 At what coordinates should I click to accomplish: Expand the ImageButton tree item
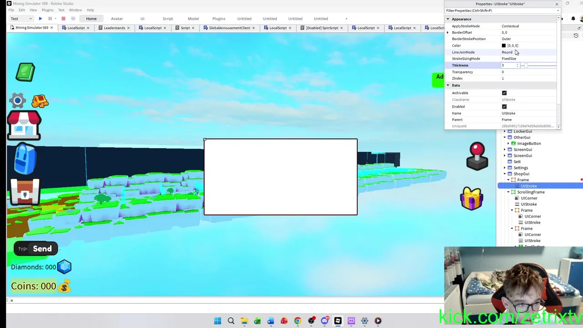[508, 143]
